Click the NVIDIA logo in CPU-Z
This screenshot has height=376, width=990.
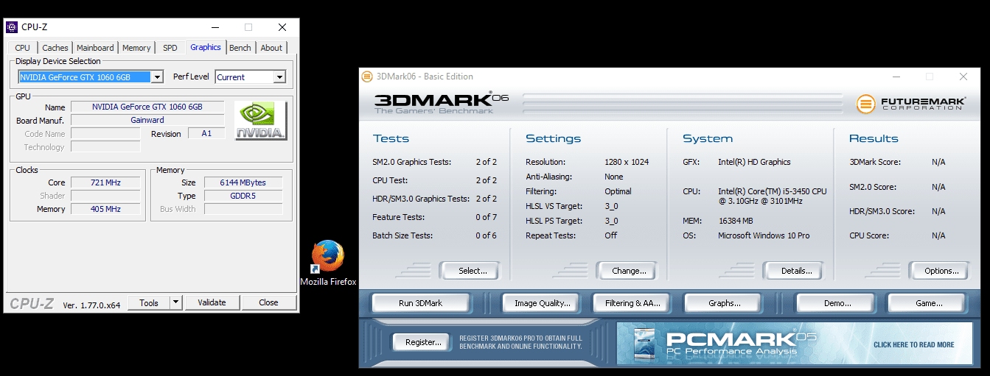(261, 121)
